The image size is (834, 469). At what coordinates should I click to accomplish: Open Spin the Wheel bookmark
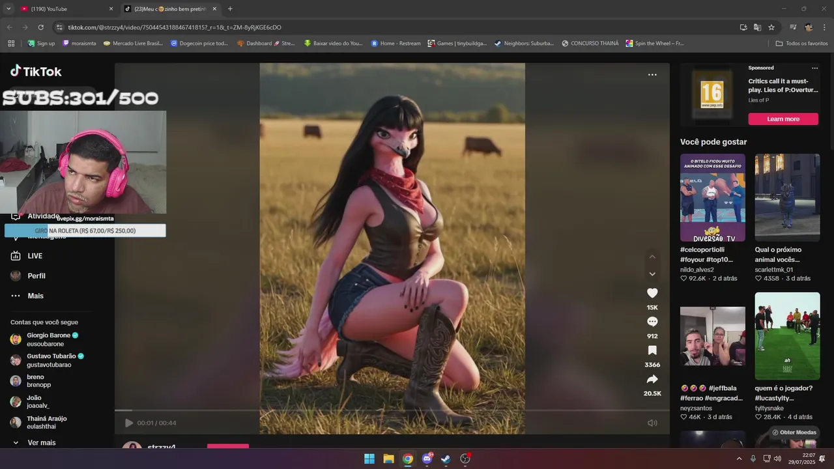pyautogui.click(x=655, y=43)
